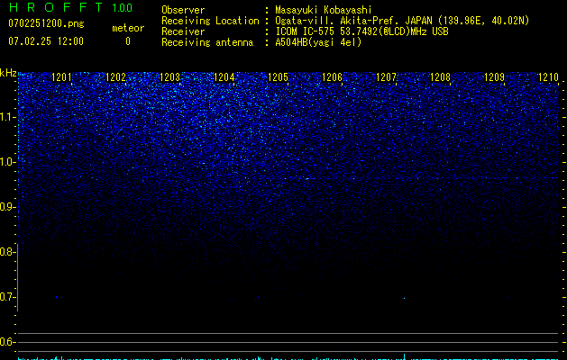Click the 1210 time marker

549,77
